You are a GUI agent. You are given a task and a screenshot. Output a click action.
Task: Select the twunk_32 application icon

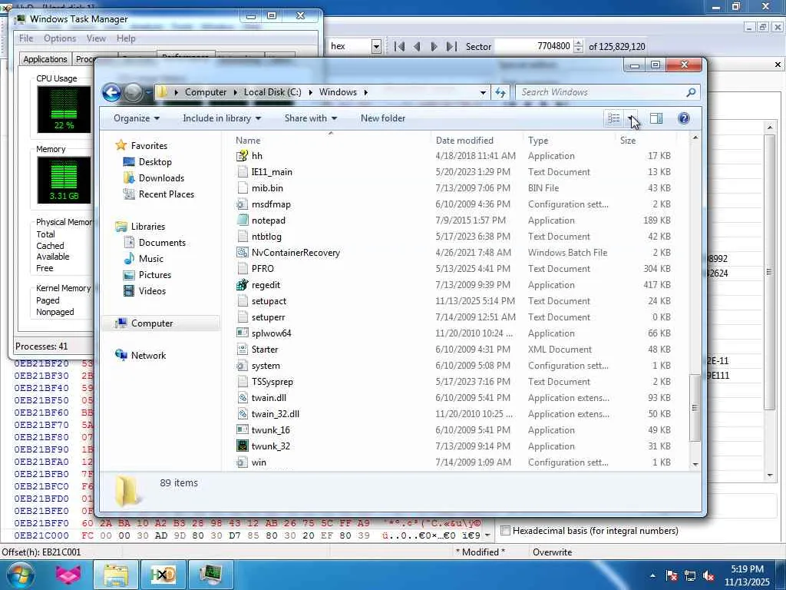click(x=242, y=446)
